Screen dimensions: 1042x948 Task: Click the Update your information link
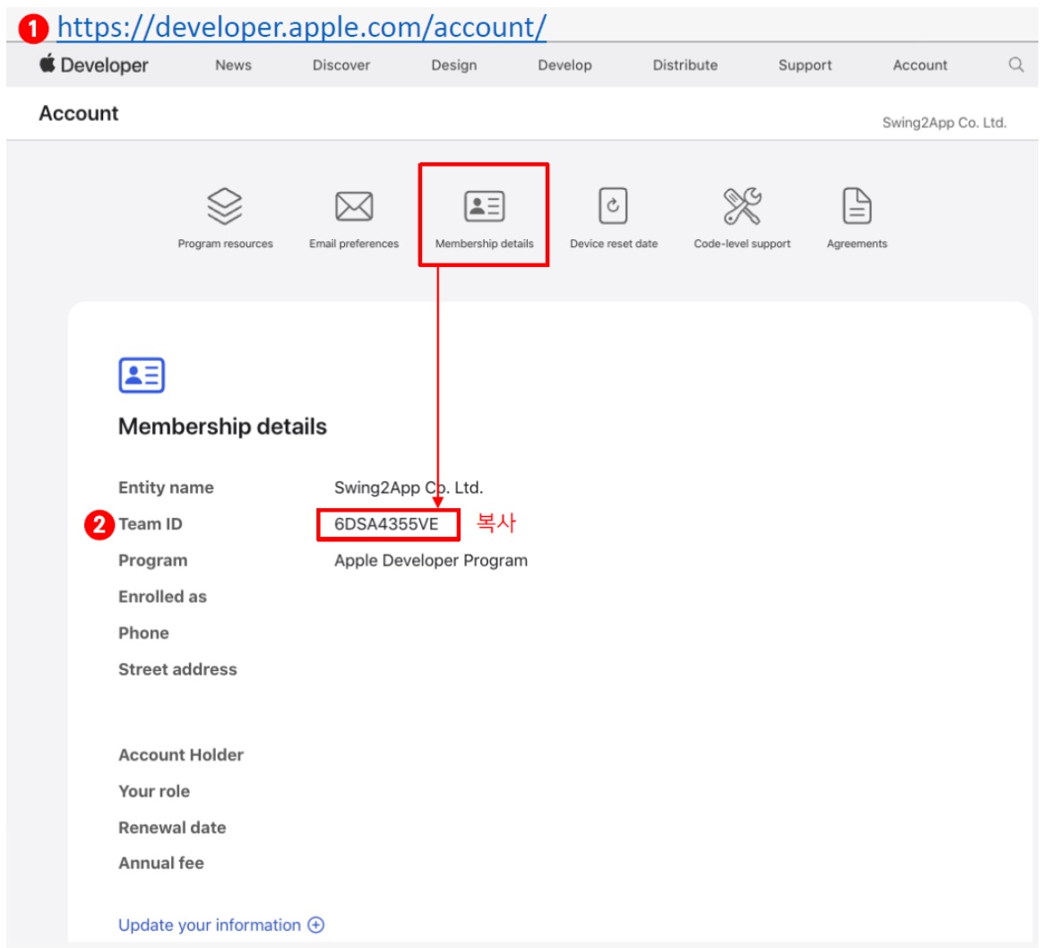[210, 925]
